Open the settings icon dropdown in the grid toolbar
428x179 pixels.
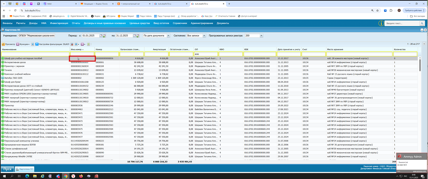(x=83, y=44)
